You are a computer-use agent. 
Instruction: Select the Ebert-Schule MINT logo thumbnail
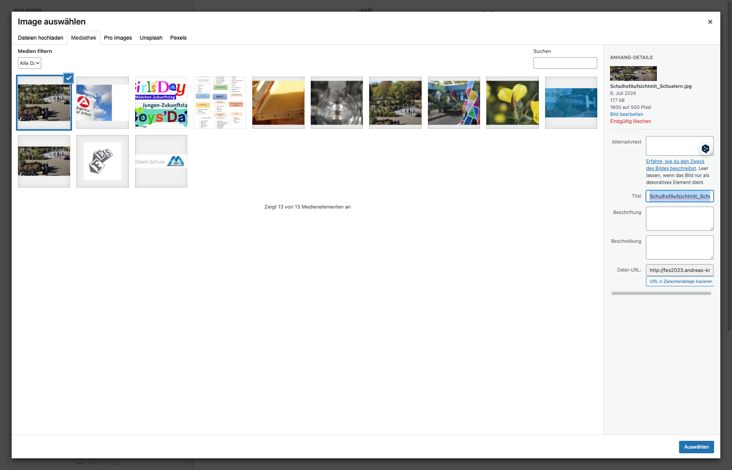(x=161, y=161)
